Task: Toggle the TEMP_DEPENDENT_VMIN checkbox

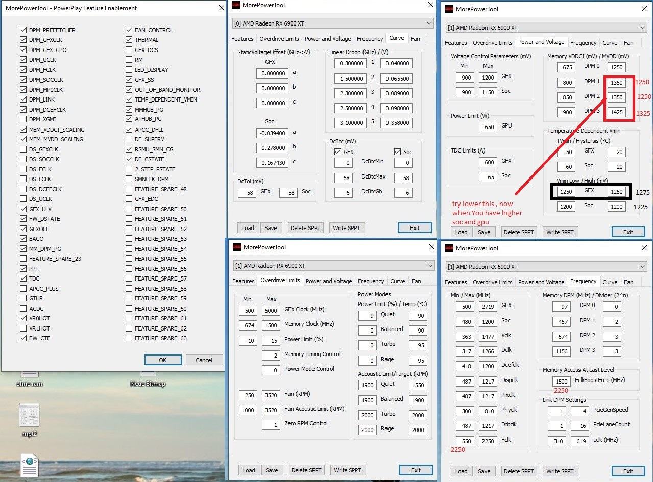Action: (129, 99)
